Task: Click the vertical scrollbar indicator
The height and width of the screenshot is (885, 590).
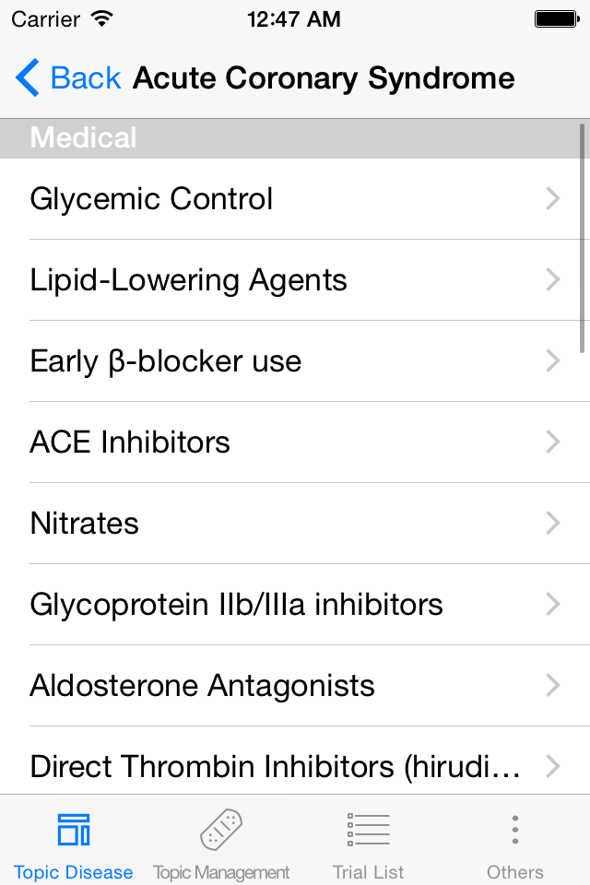Action: [x=582, y=239]
